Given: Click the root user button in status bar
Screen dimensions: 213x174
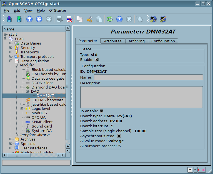Looking at the screenshot, I should pos(201,170).
